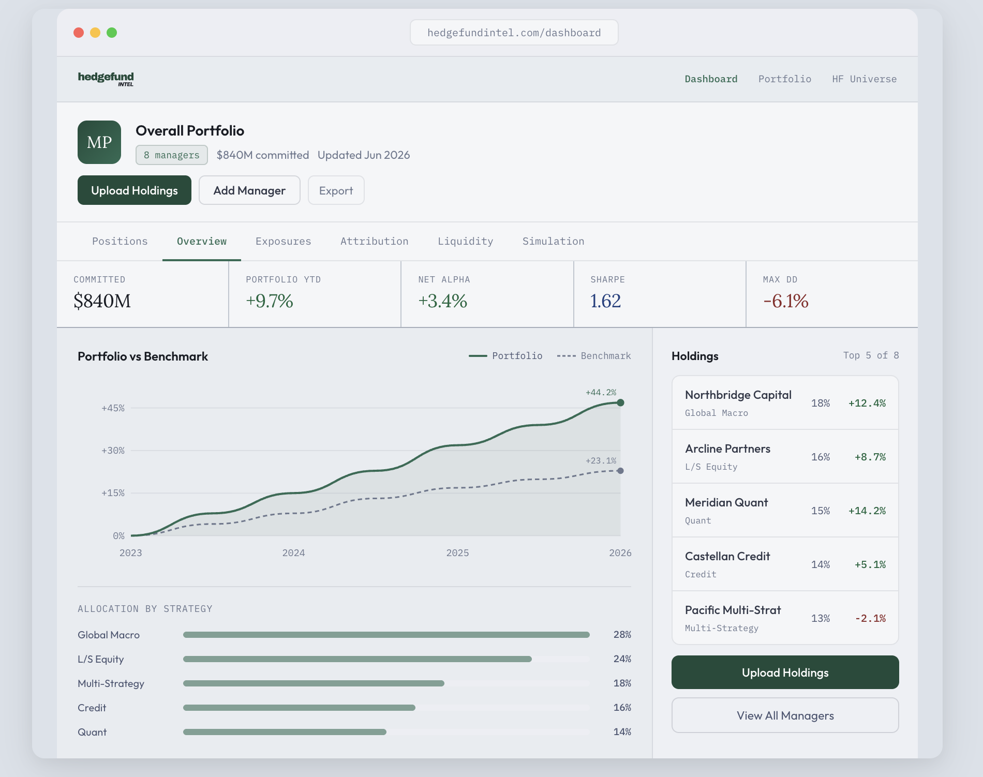
Task: Click the MP portfolio avatar
Action: pos(99,142)
